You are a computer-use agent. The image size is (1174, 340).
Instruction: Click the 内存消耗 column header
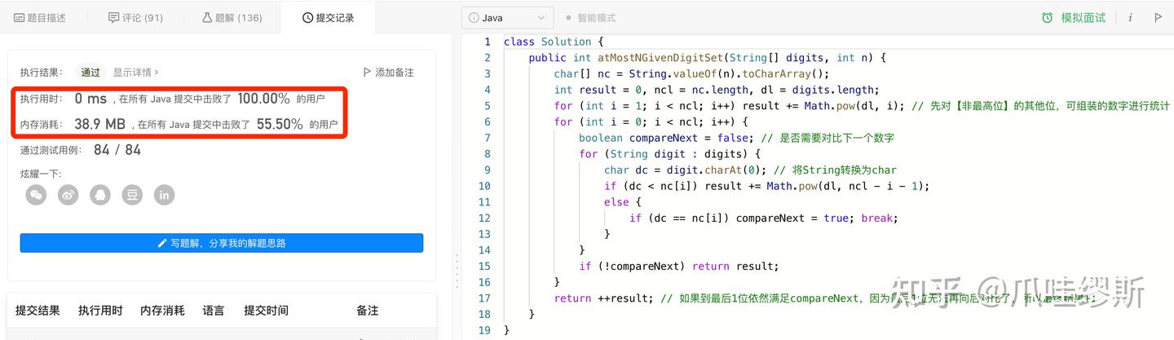click(162, 310)
